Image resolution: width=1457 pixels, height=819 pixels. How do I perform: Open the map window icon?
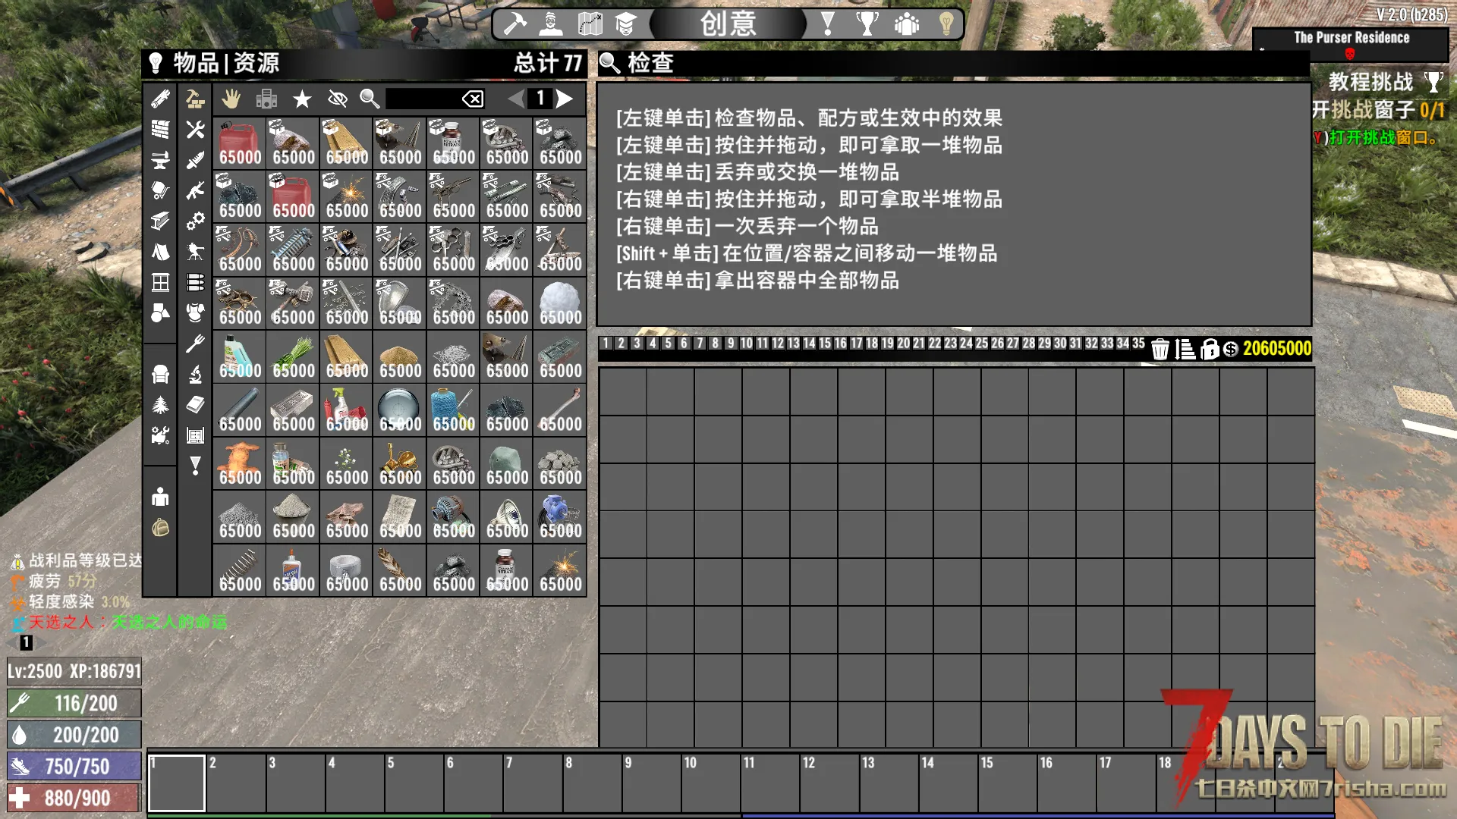[x=590, y=24]
